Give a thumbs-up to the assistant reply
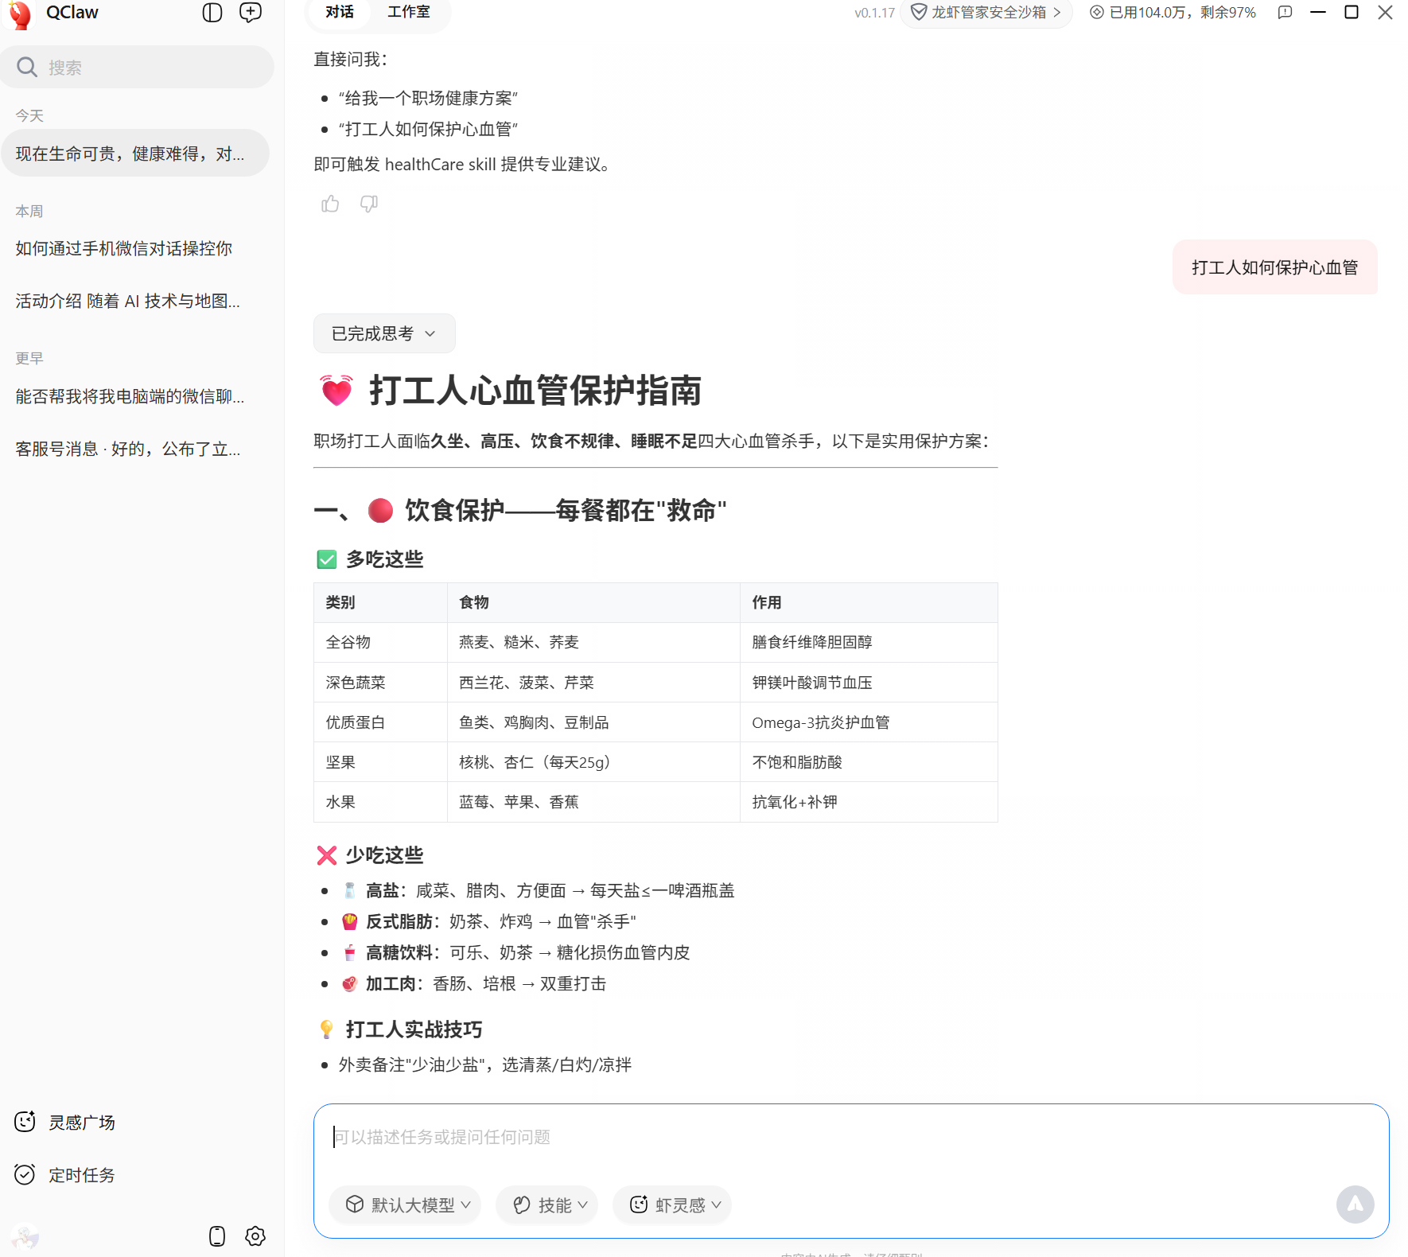This screenshot has width=1408, height=1257. 330,204
